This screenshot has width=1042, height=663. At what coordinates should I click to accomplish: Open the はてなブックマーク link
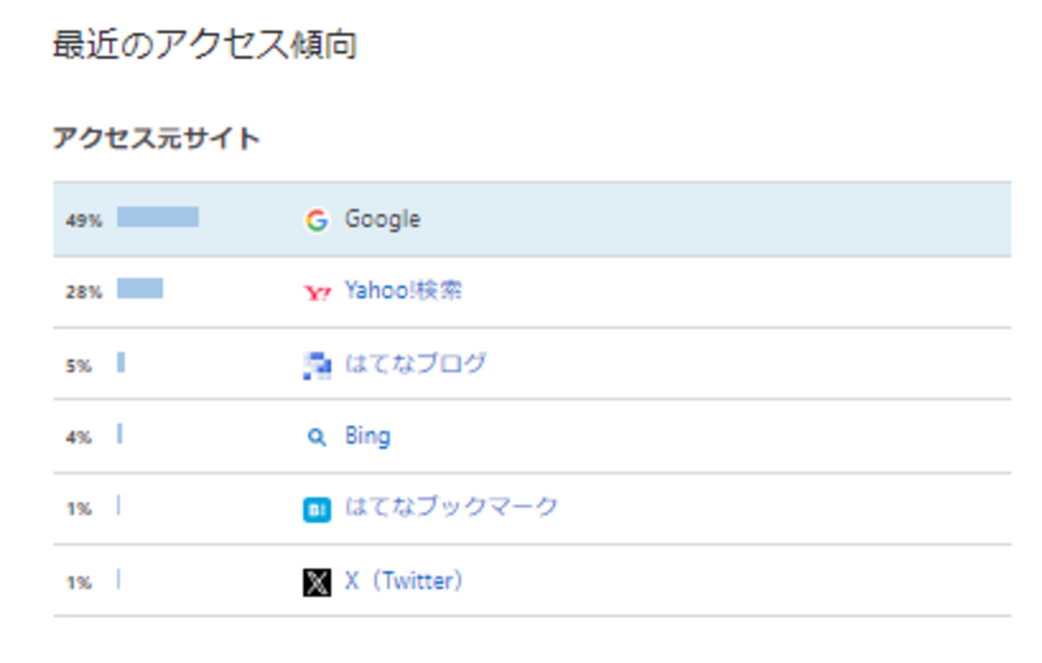pos(451,507)
